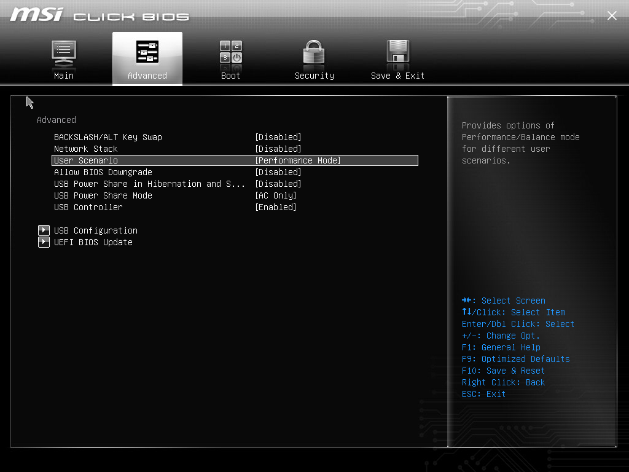Open the Security padlock icon
This screenshot has height=472, width=629.
314,52
